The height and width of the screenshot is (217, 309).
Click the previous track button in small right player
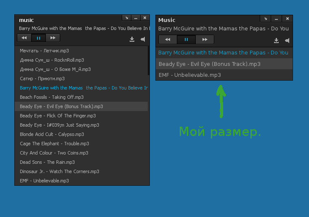point(168,40)
